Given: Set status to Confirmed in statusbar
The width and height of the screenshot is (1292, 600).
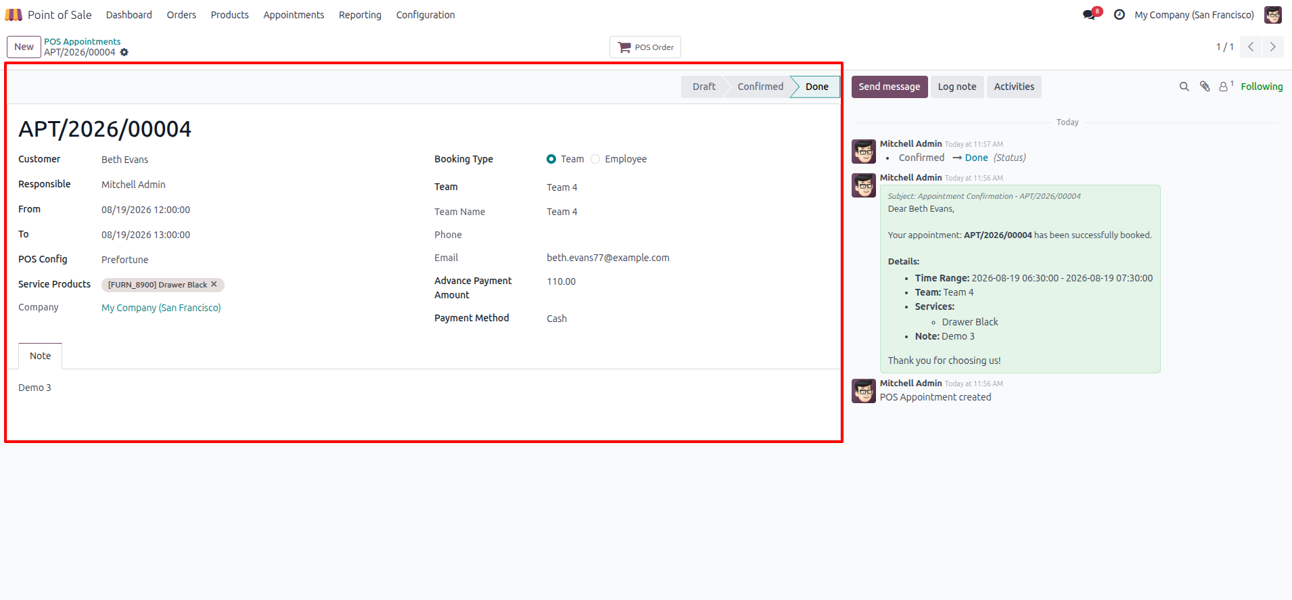Looking at the screenshot, I should click(x=760, y=87).
